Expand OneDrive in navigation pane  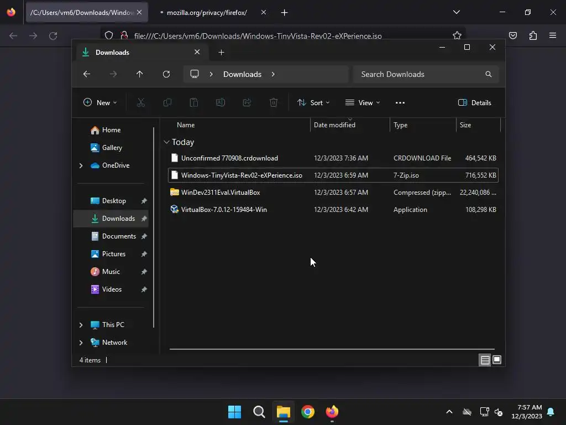(81, 165)
